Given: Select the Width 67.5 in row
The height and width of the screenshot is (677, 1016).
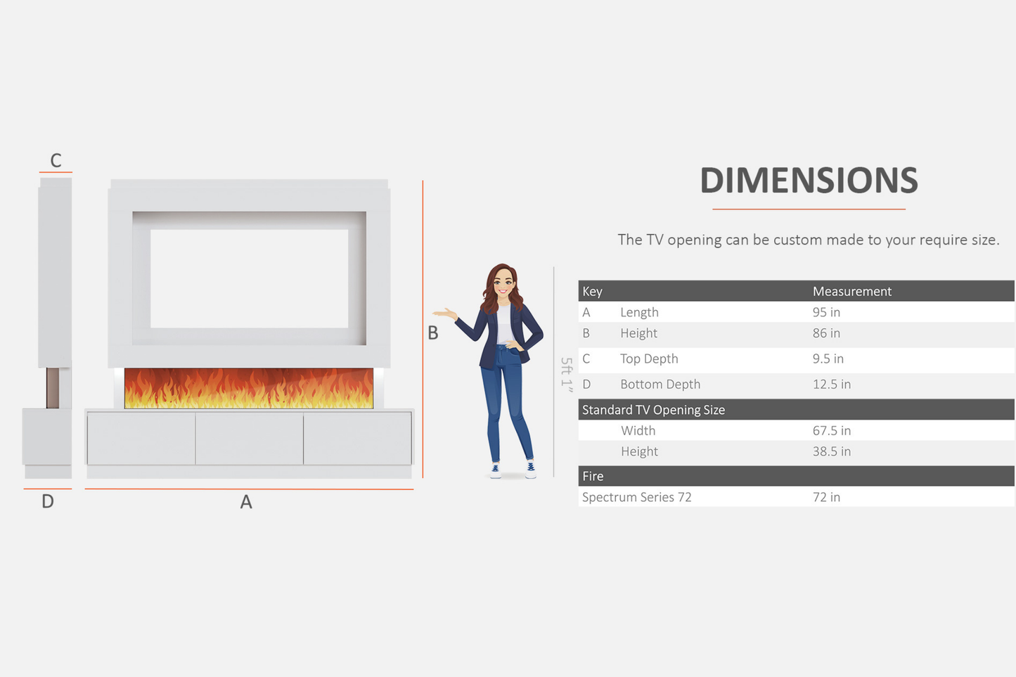Looking at the screenshot, I should pyautogui.click(x=796, y=430).
